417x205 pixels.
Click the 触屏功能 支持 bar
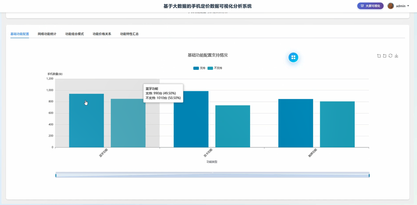(x=296, y=123)
